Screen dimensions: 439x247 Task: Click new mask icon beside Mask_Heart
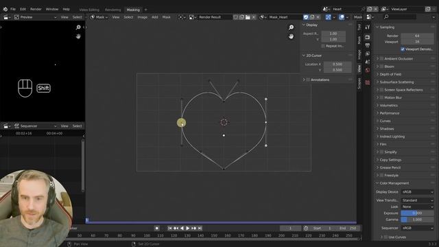coord(312,17)
